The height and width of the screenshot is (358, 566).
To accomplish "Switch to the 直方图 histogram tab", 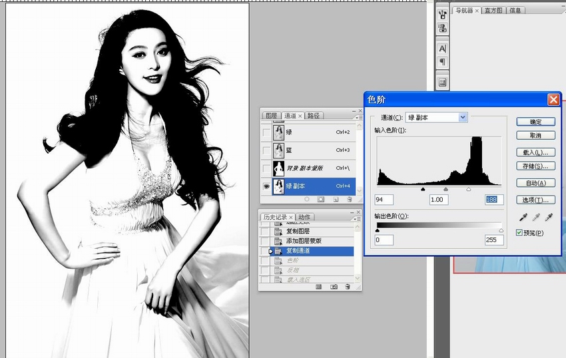I will (x=493, y=11).
